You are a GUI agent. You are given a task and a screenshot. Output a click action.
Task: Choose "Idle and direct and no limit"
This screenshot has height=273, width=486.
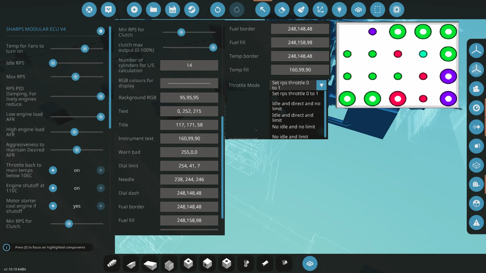(x=296, y=106)
